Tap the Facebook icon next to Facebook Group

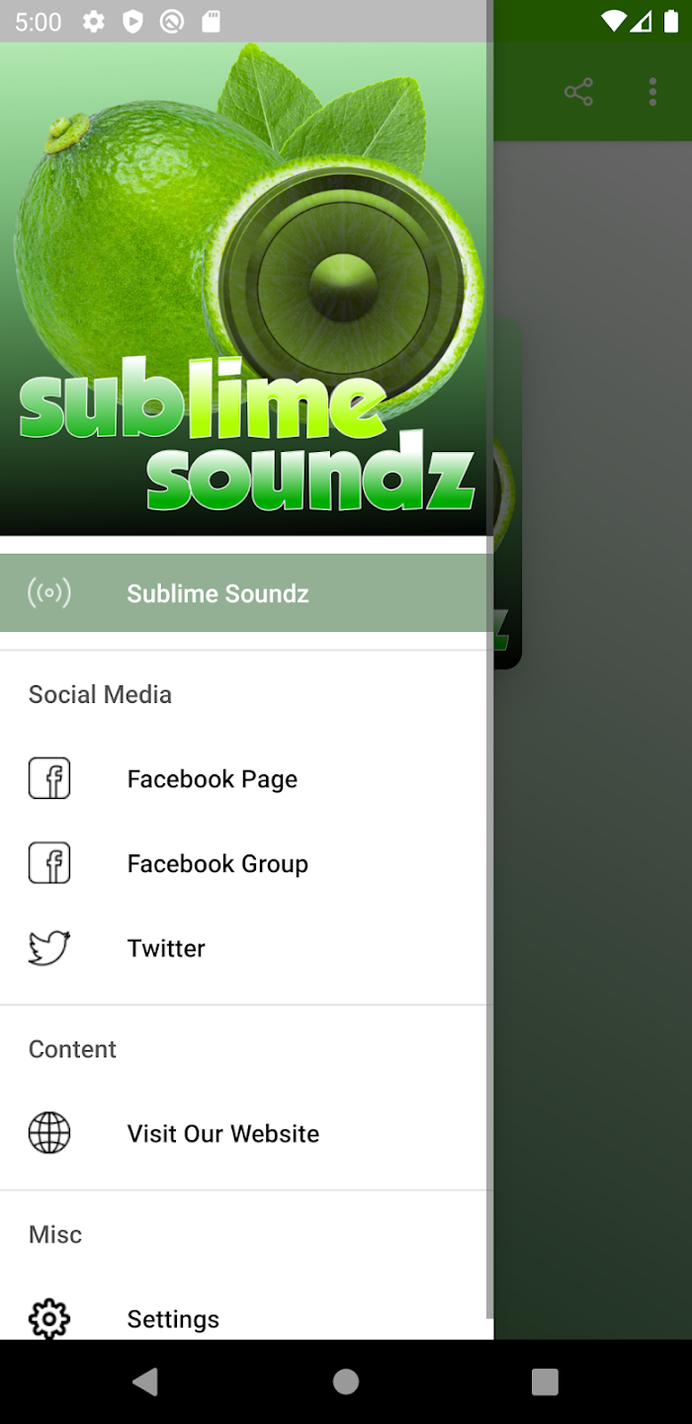point(49,863)
